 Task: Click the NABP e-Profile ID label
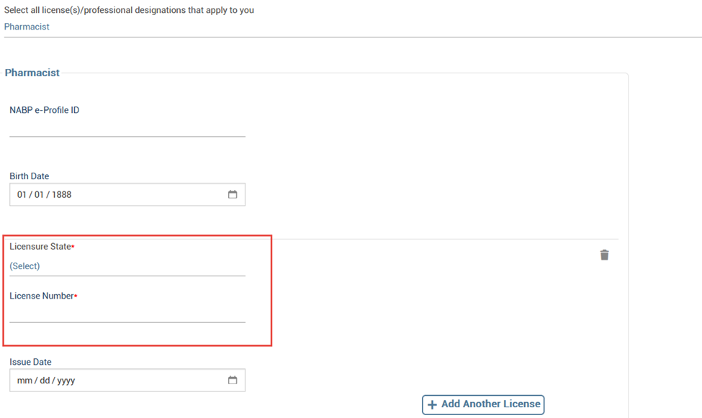(45, 110)
